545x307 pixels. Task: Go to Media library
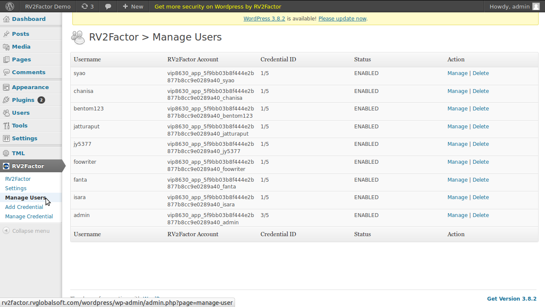coord(21,46)
